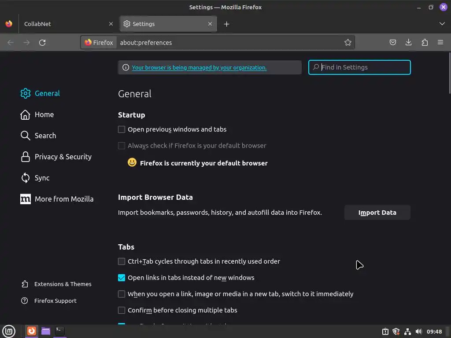The image size is (451, 338).
Task: Open the Downloads panel icon
Action: point(409,43)
